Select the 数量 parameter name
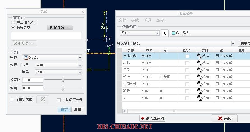 [x=127, y=91]
